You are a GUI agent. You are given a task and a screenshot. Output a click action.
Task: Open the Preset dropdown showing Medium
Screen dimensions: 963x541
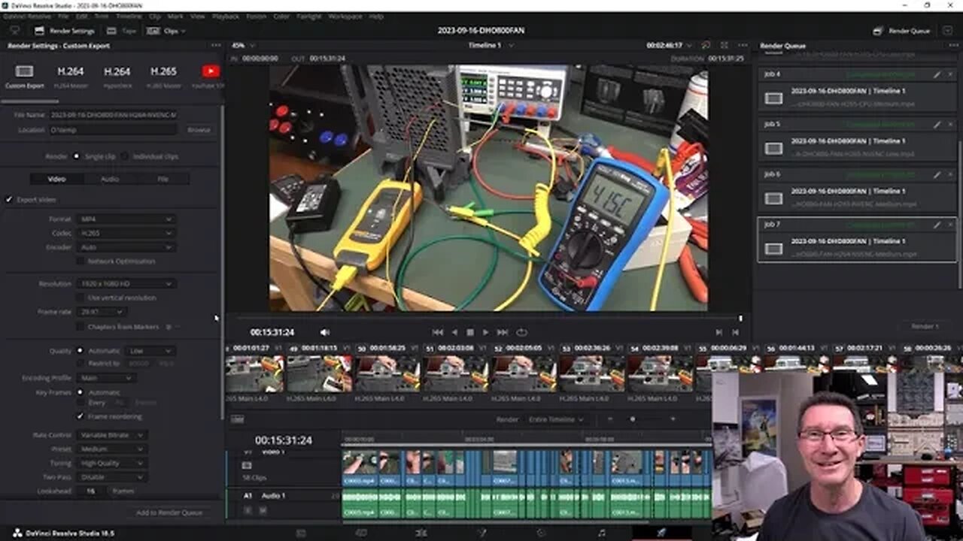point(111,449)
